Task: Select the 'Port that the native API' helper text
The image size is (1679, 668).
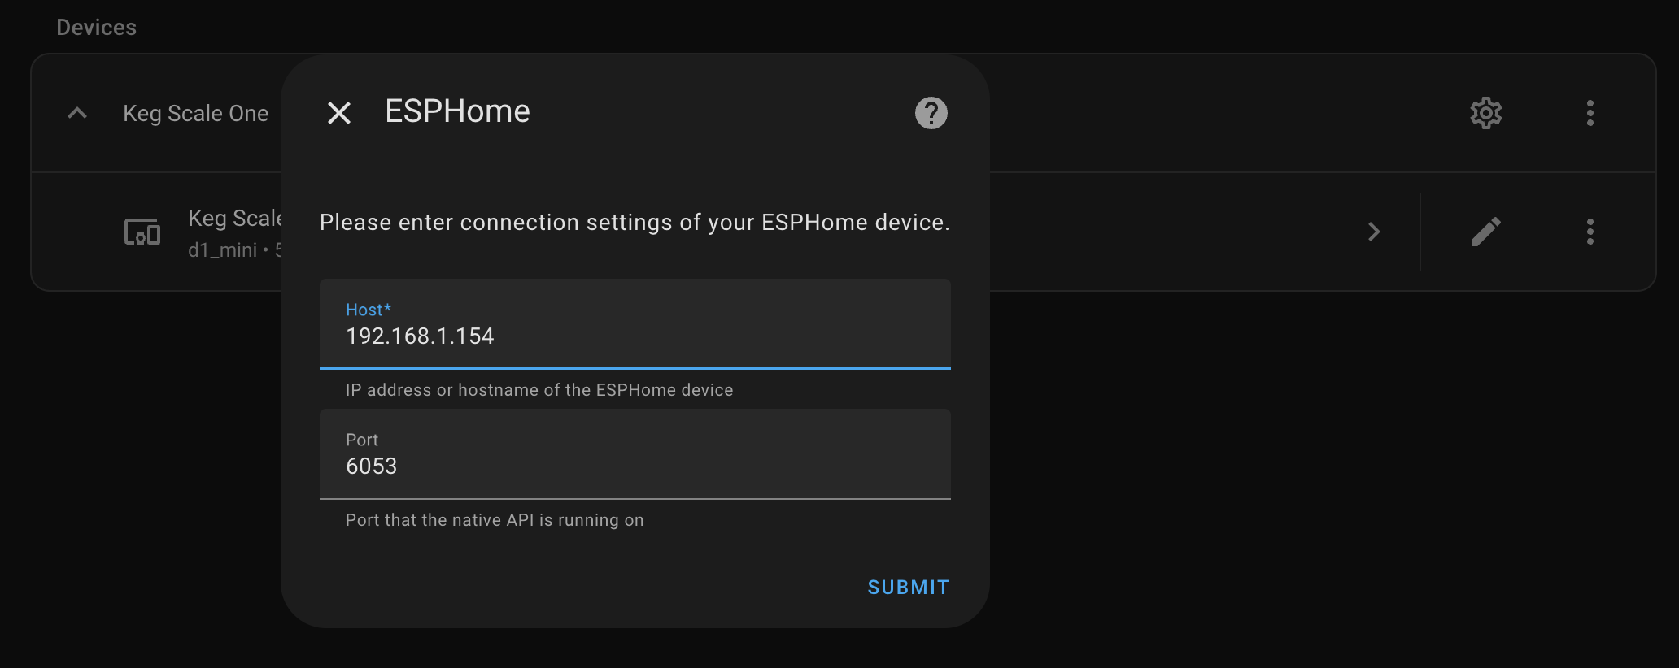Action: (495, 520)
